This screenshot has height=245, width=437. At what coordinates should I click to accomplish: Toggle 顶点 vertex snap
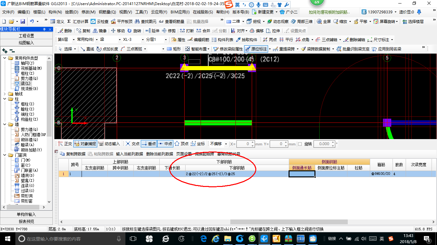[181, 144]
